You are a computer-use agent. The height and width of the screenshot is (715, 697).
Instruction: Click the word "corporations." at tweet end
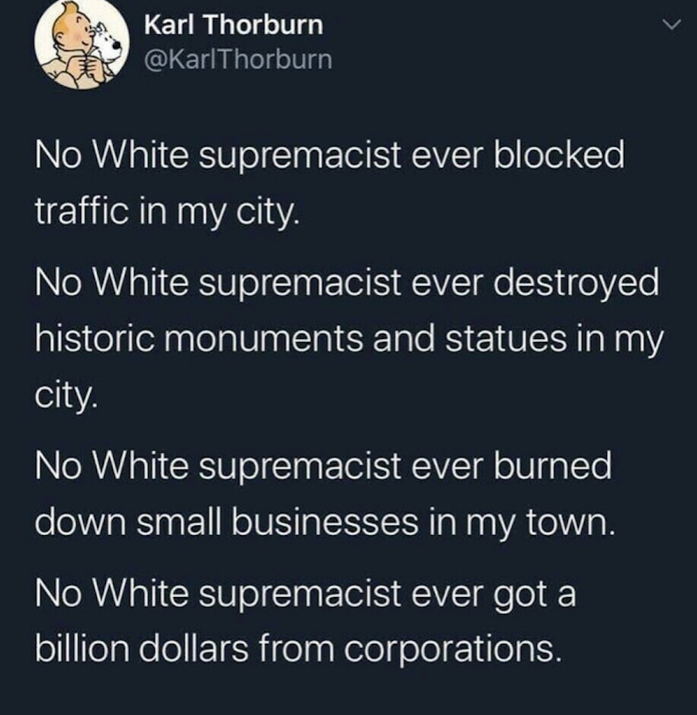pyautogui.click(x=451, y=650)
